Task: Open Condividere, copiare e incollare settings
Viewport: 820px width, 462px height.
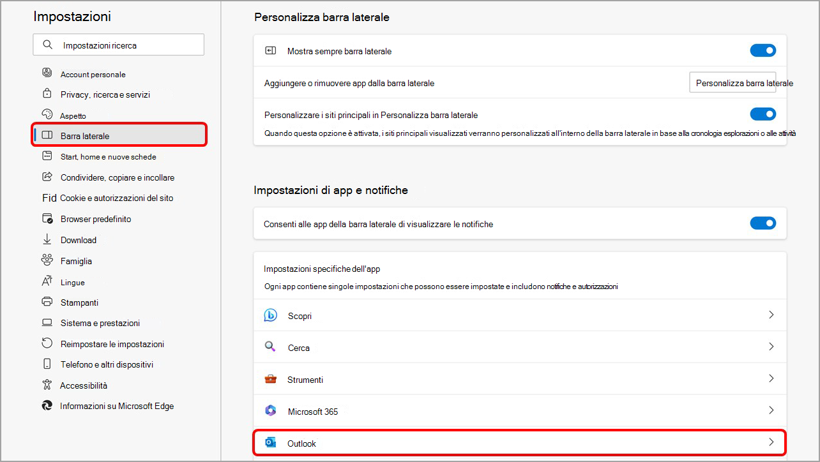Action: pos(119,177)
